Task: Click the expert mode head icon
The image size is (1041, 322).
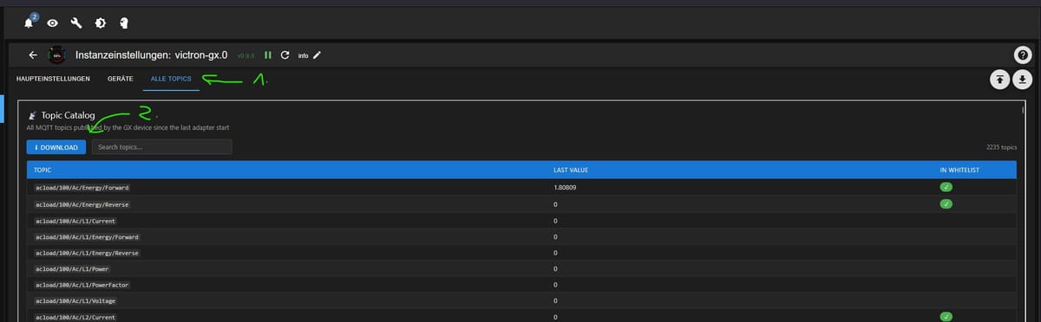Action: pos(124,23)
